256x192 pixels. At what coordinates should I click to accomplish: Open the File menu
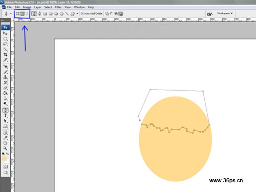[x=9, y=7]
